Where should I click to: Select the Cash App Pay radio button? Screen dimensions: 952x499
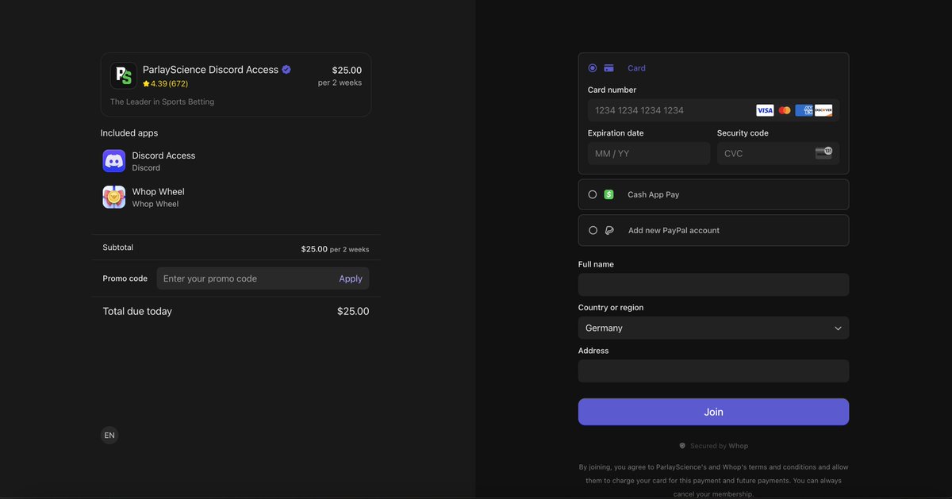[593, 194]
